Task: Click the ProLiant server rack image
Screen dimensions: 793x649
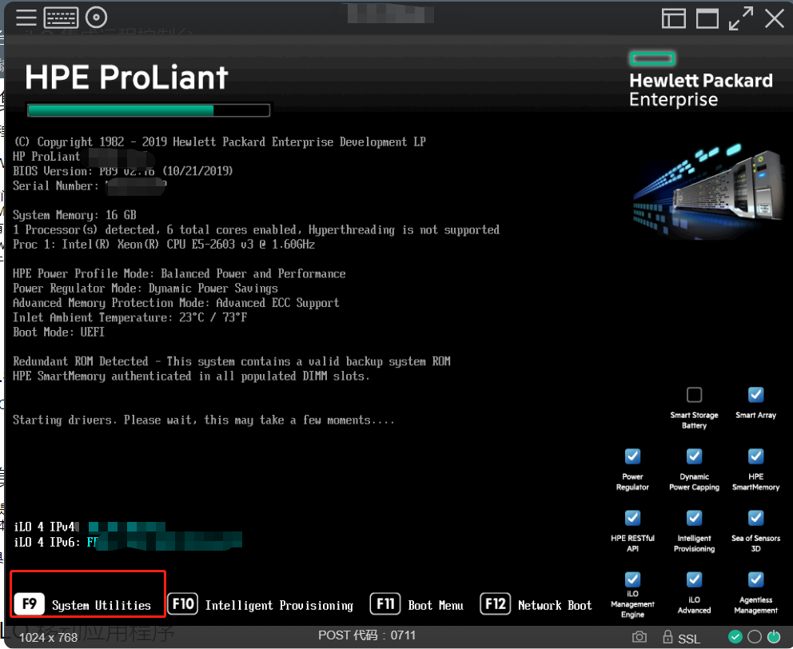Action: (x=708, y=190)
